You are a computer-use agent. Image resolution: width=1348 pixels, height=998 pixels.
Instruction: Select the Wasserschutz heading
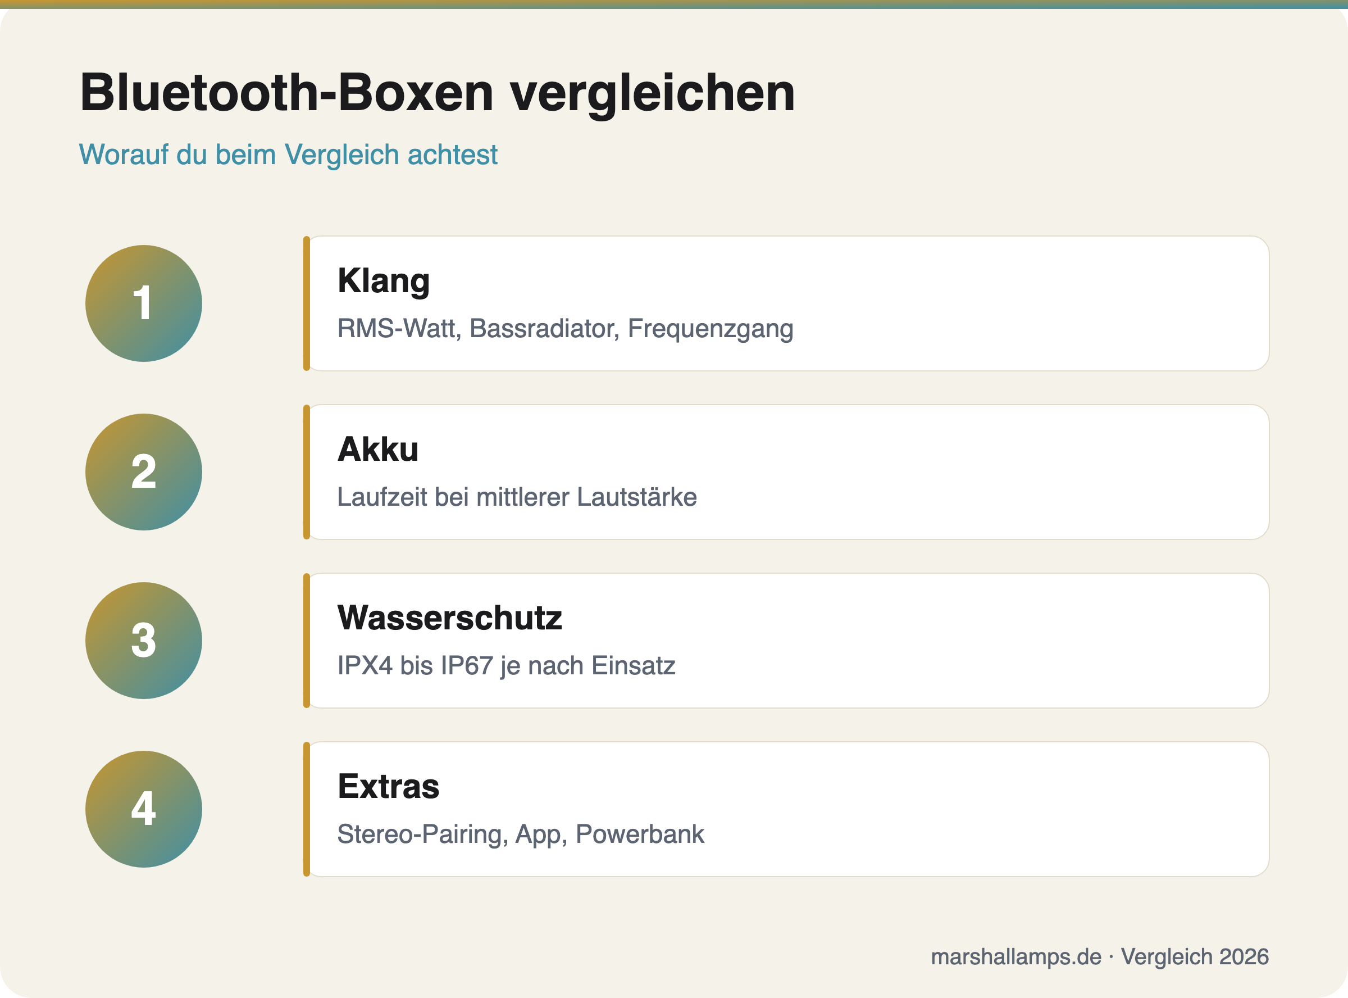[x=450, y=618]
